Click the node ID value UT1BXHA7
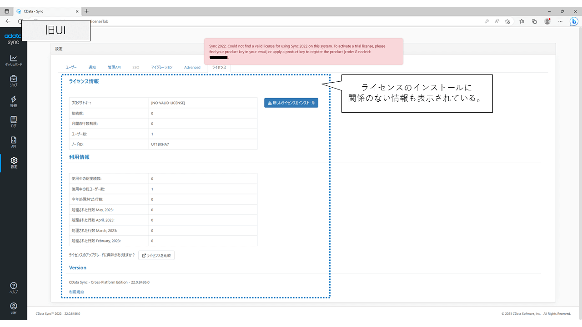Image resolution: width=582 pixels, height=327 pixels. point(160,144)
